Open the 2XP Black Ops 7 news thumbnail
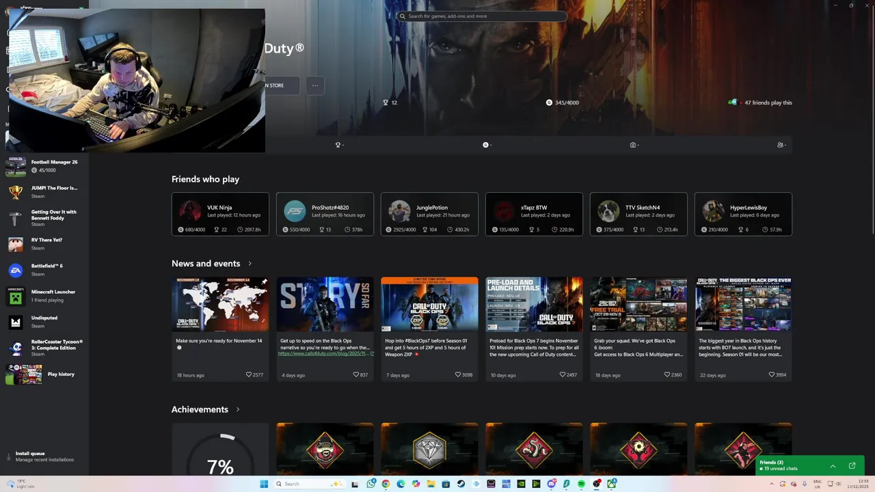Image resolution: width=875 pixels, height=492 pixels. (429, 304)
